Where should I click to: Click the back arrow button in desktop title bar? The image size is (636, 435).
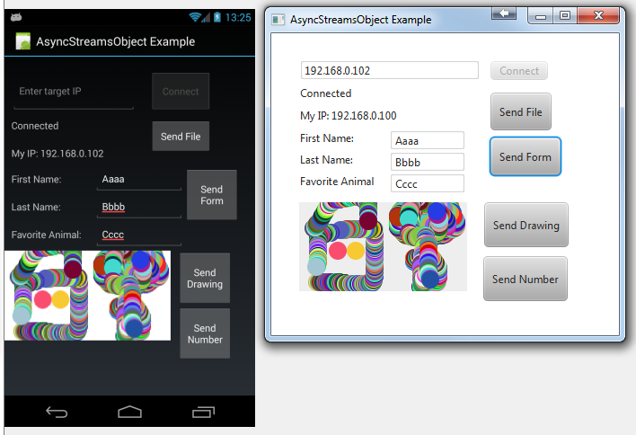[504, 13]
